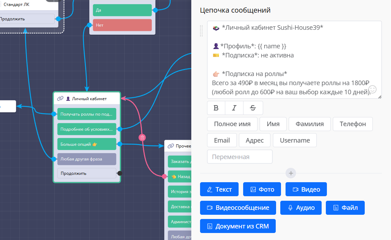Add a Текст message block
Viewport: 391px width, 240px height.
[x=219, y=189]
